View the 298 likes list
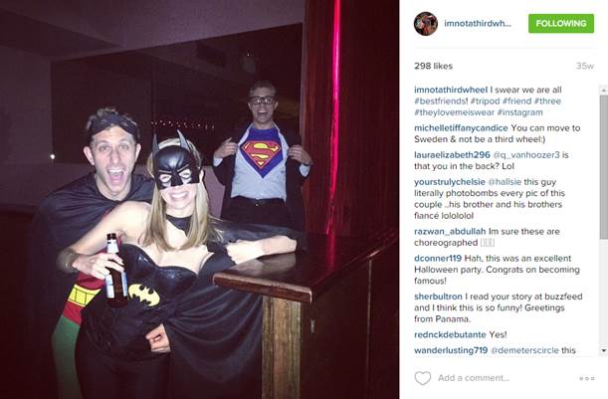The width and height of the screenshot is (608, 399). [433, 66]
